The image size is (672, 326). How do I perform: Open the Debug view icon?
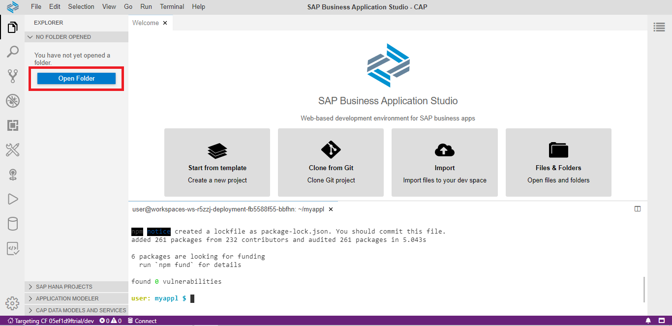(x=12, y=101)
